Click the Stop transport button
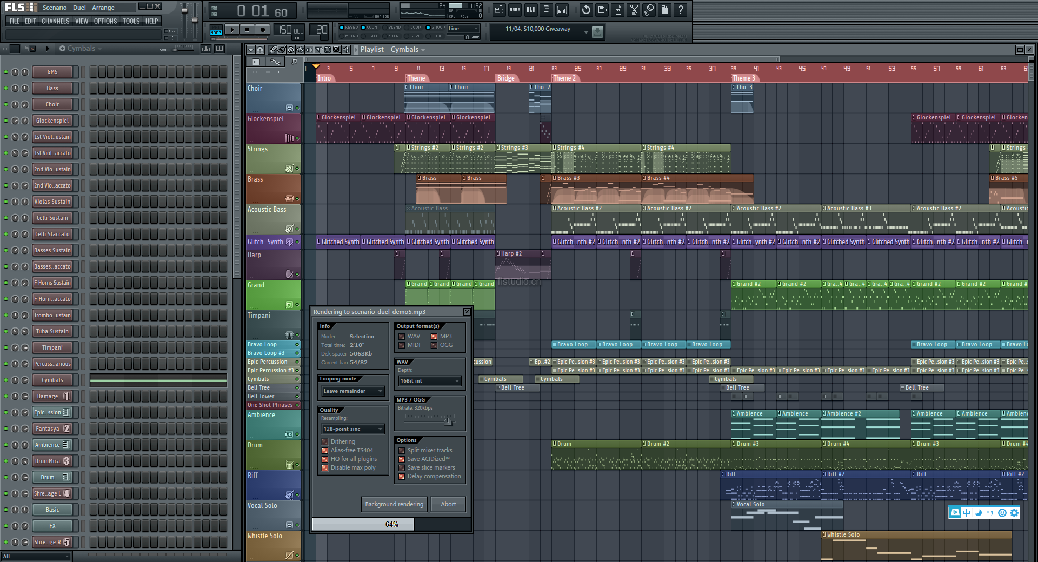This screenshot has width=1038, height=562. coord(247,30)
